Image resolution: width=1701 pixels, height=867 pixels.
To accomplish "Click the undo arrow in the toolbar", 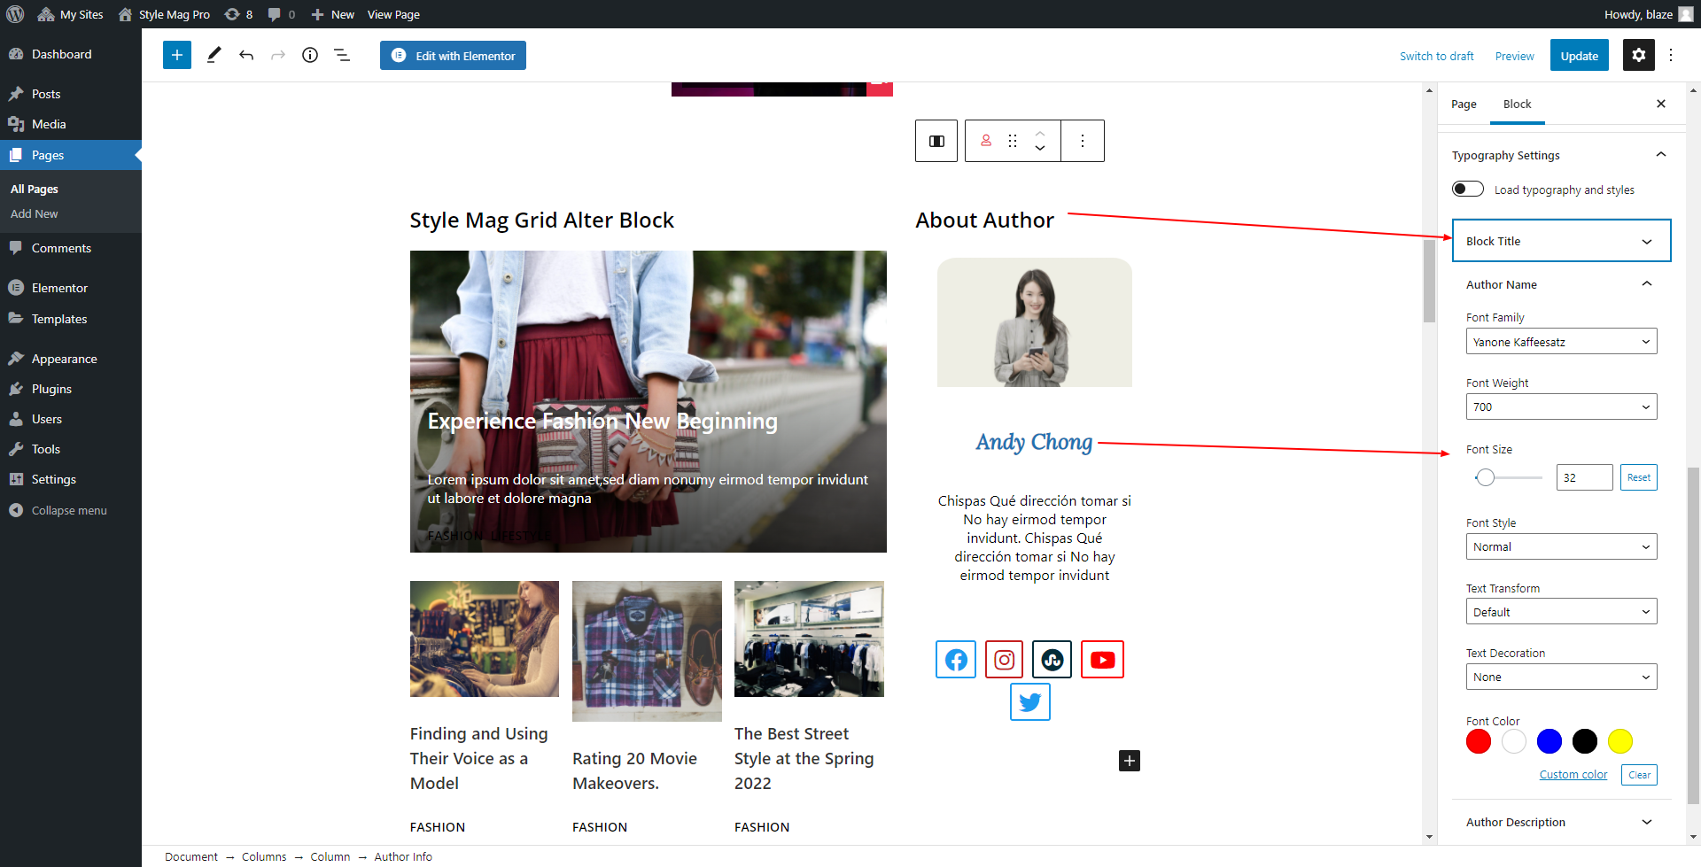I will point(246,55).
